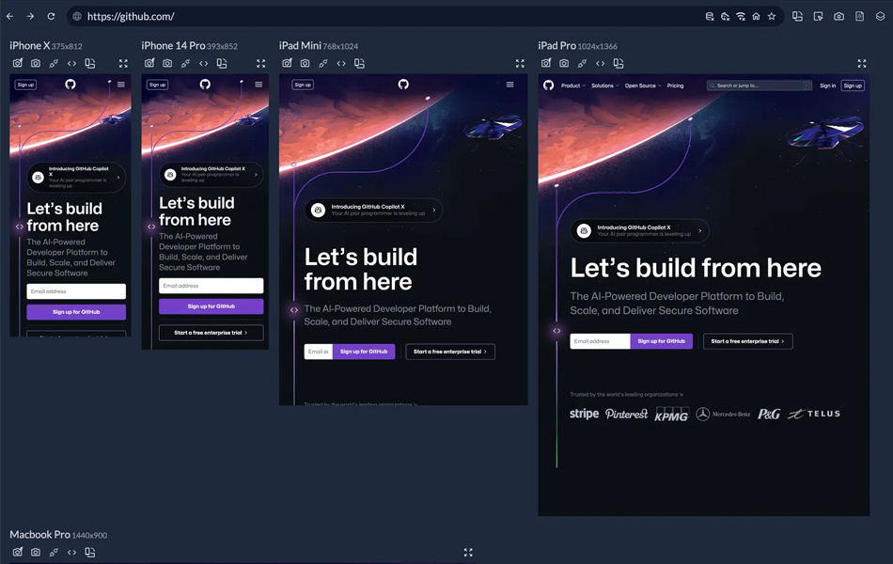This screenshot has height=564, width=893.
Task: Take quick screenshot of Macbook Pro
Action: [x=18, y=552]
